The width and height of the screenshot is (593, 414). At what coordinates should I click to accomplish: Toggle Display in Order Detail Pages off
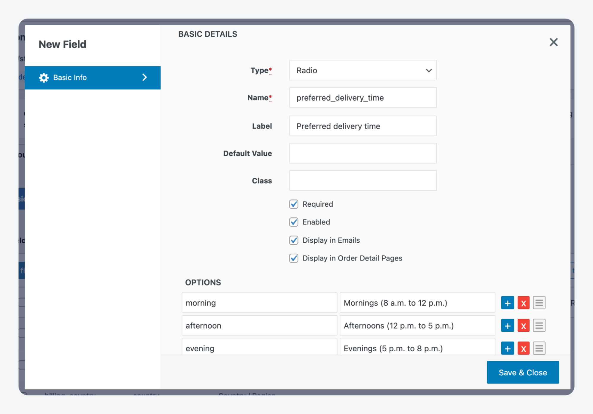click(293, 258)
